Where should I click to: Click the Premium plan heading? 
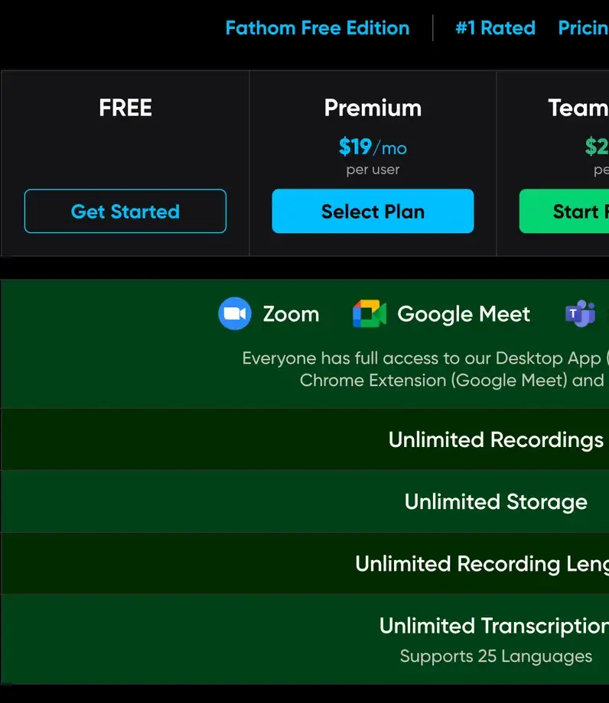[373, 108]
